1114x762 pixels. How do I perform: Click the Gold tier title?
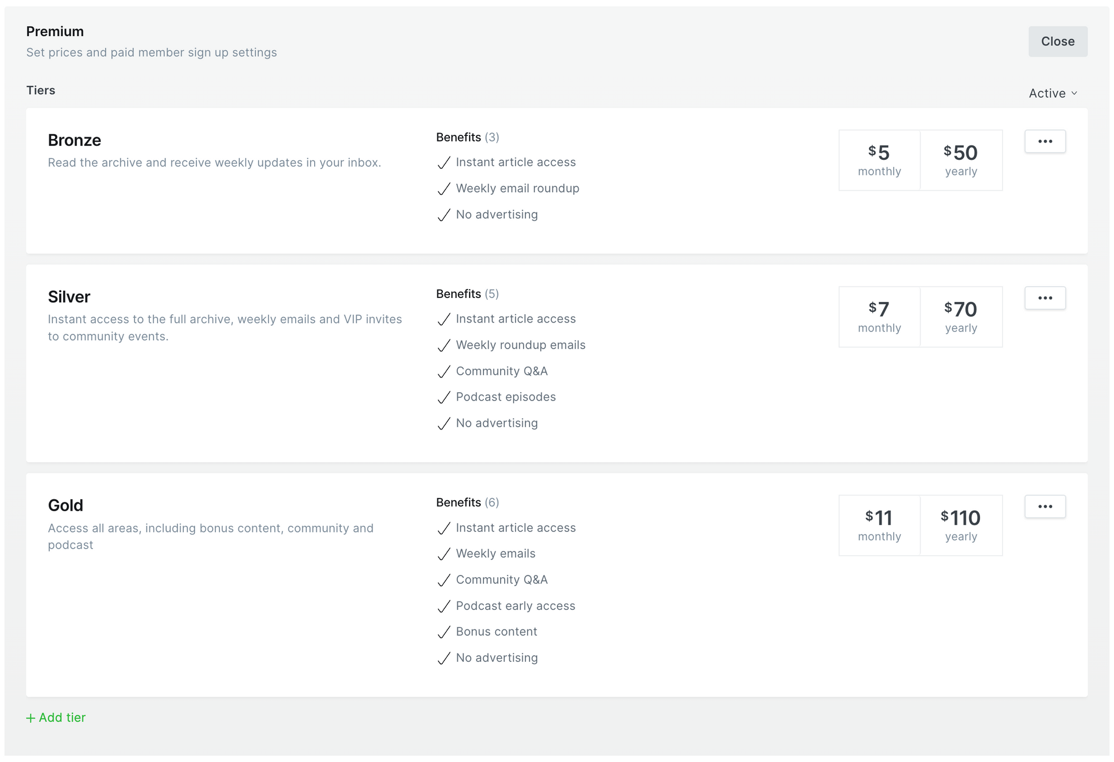(x=66, y=505)
